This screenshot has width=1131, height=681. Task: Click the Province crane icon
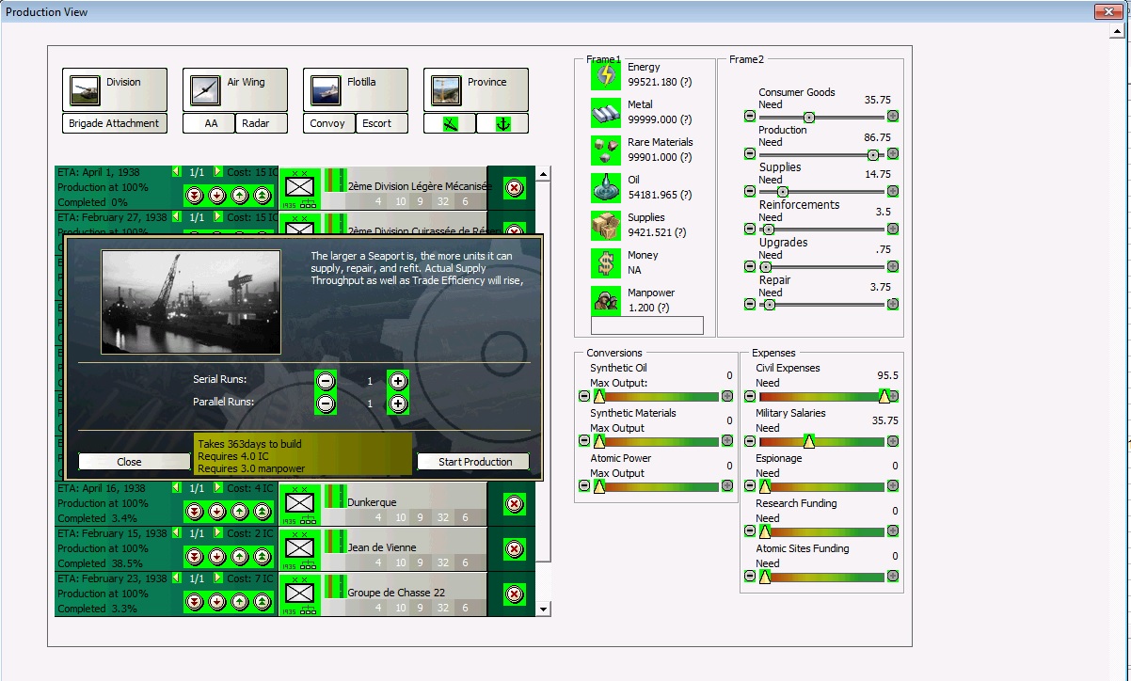[x=446, y=89]
